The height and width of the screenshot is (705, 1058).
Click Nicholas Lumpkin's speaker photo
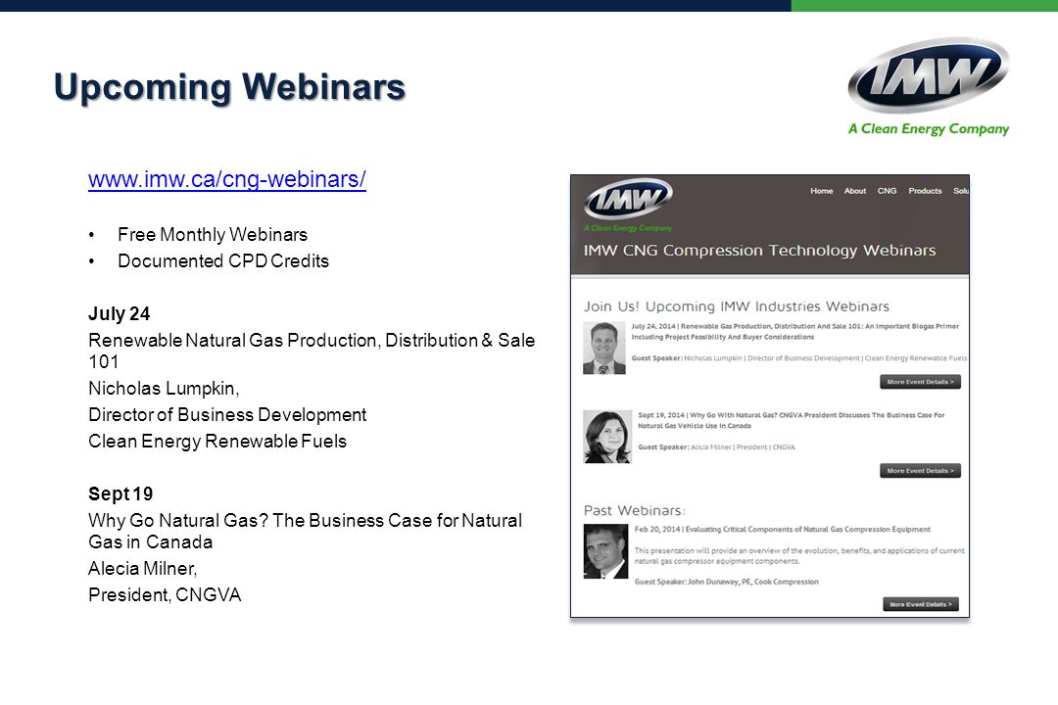pyautogui.click(x=603, y=349)
